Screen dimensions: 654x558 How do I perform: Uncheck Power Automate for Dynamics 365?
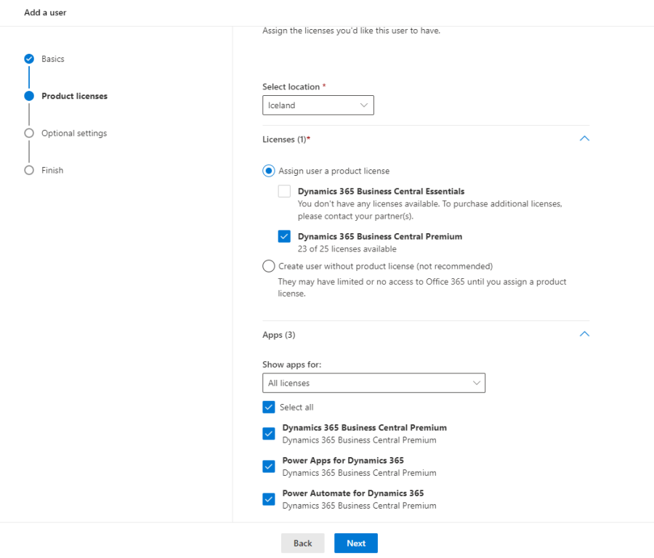(269, 499)
